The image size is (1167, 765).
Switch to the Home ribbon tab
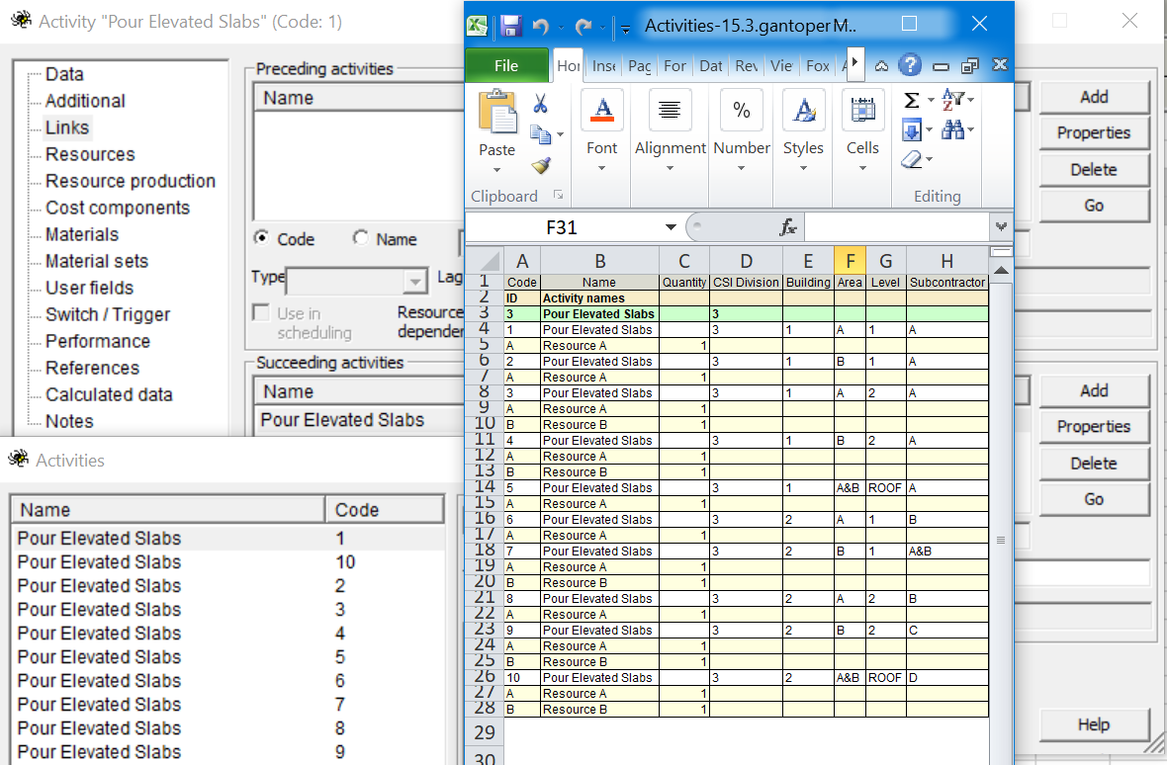click(x=569, y=65)
